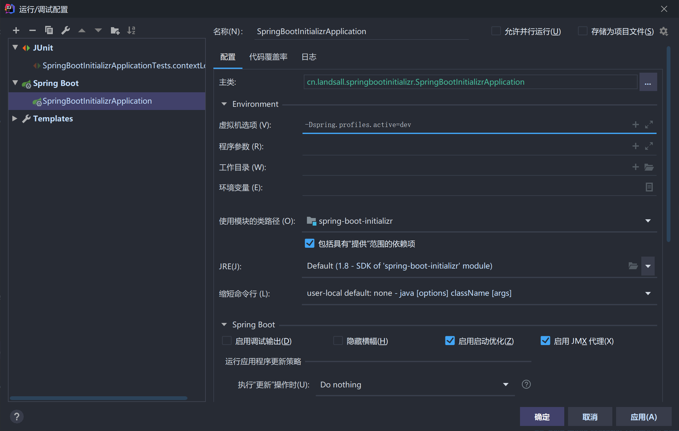Image resolution: width=679 pixels, height=431 pixels.
Task: Enable hide banner checkbox
Action: point(338,341)
